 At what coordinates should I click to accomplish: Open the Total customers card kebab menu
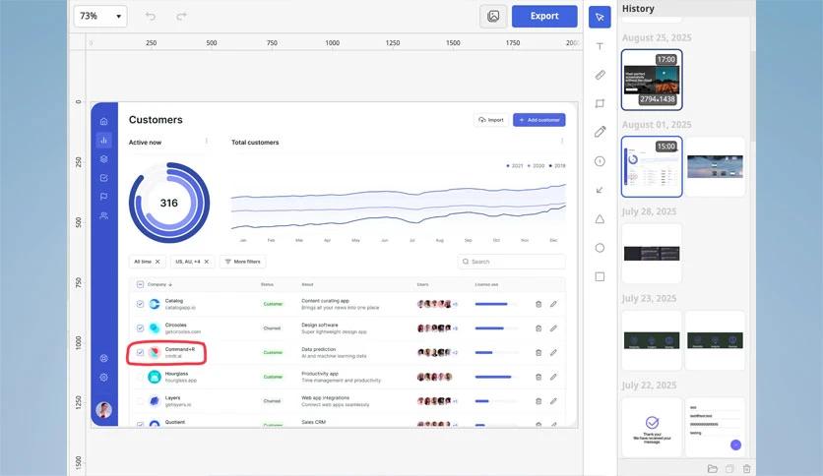click(x=561, y=141)
